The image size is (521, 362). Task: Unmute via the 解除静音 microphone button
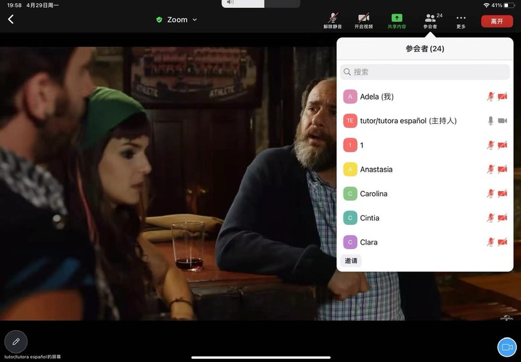[332, 21]
